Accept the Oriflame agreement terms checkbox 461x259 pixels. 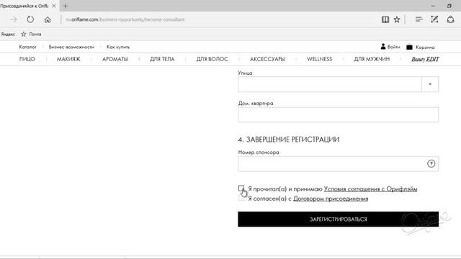coord(241,188)
